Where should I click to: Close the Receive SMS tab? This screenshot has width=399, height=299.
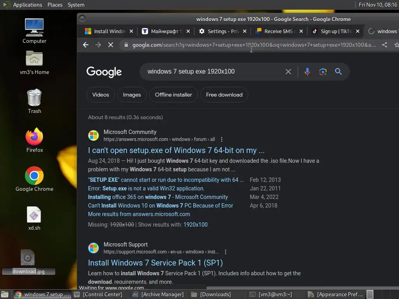tap(301, 31)
